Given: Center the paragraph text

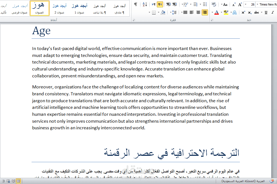Looking at the screenshot, I should (198, 12).
